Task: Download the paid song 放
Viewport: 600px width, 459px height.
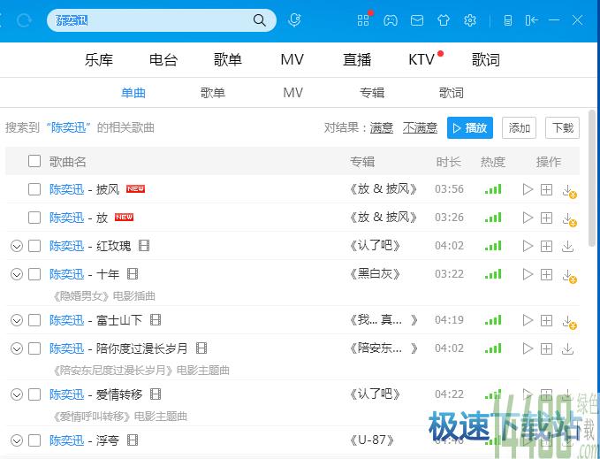Action: click(x=569, y=219)
